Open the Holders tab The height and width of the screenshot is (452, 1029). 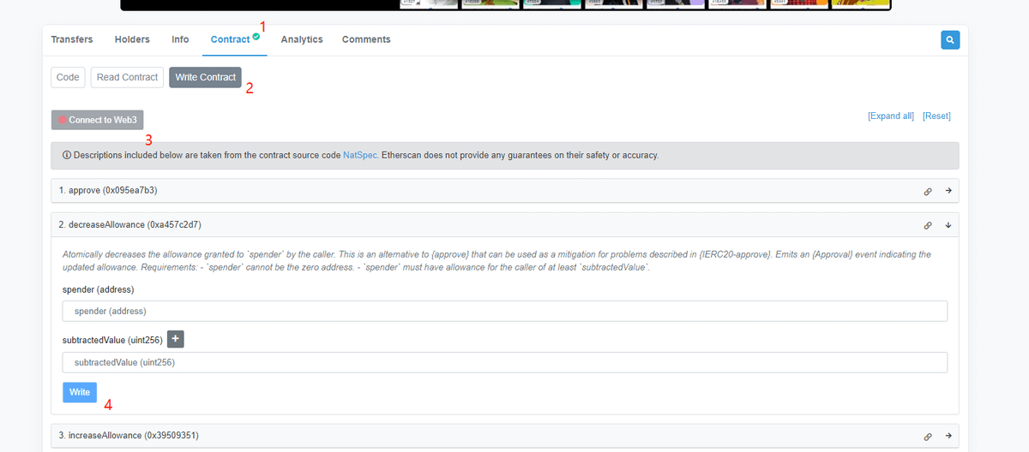[132, 39]
